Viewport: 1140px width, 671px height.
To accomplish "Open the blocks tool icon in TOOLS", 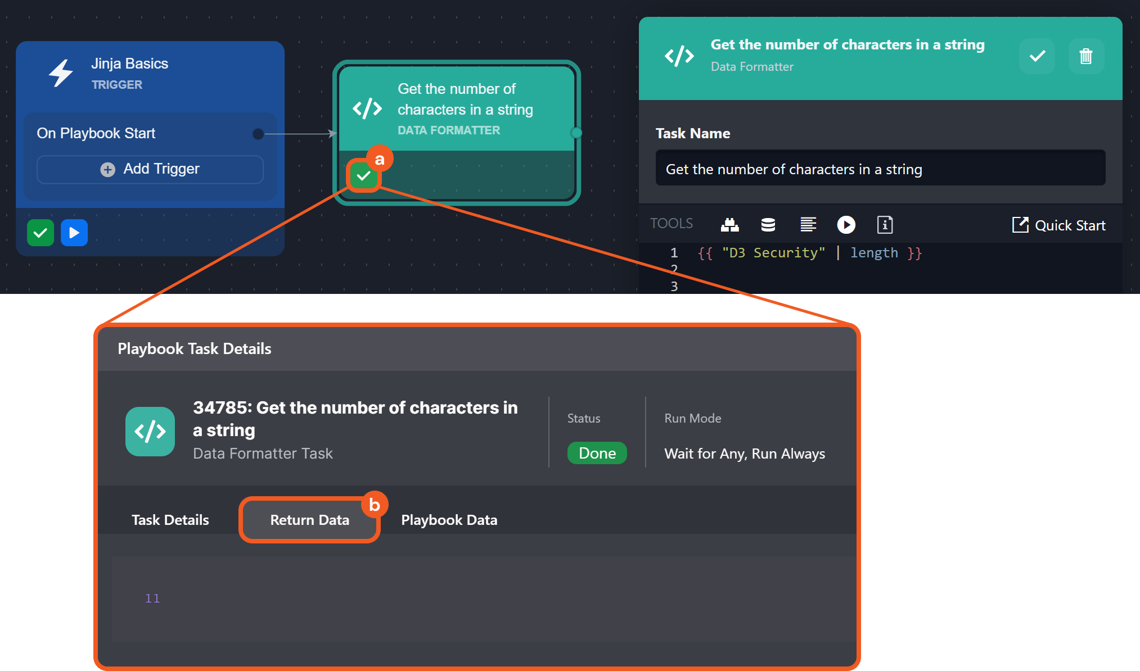I will point(729,225).
